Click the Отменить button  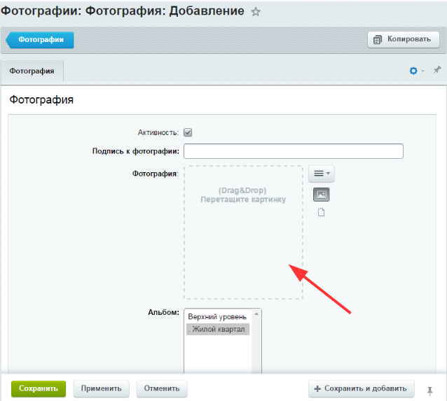(x=162, y=388)
